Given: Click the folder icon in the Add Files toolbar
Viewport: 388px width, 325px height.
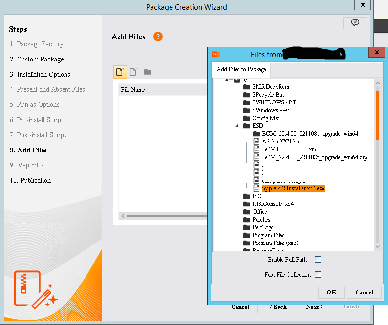Looking at the screenshot, I should 147,72.
